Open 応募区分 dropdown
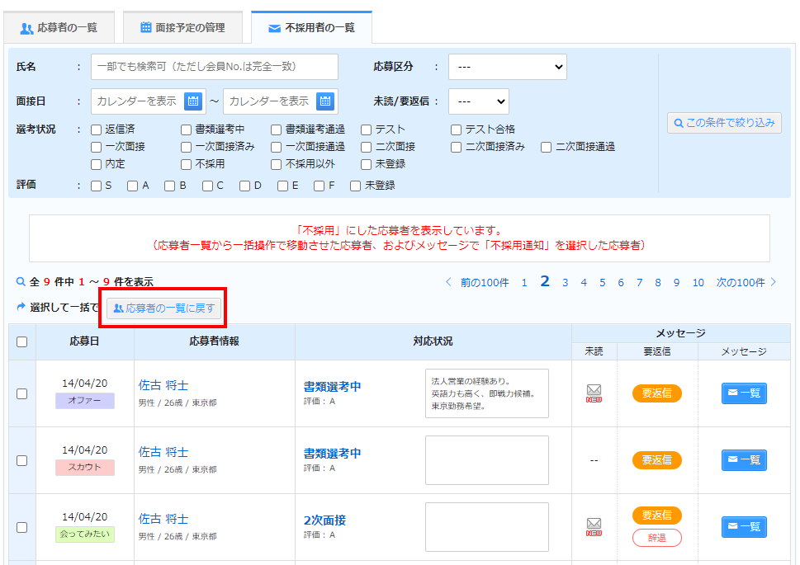 pos(508,67)
